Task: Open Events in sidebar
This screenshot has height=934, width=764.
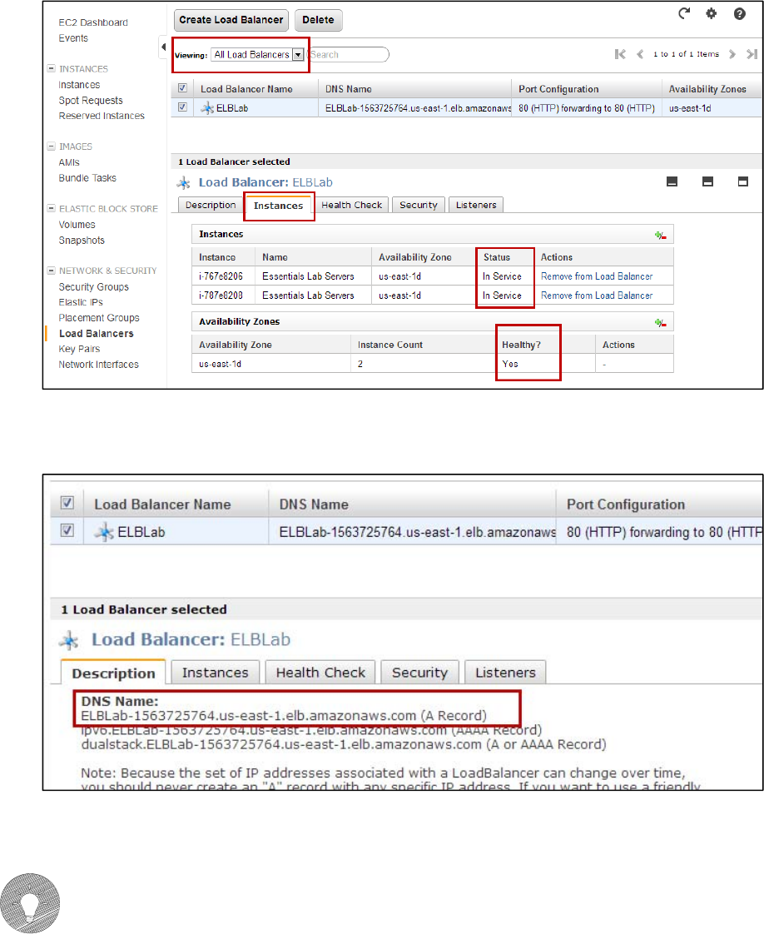Action: (73, 38)
